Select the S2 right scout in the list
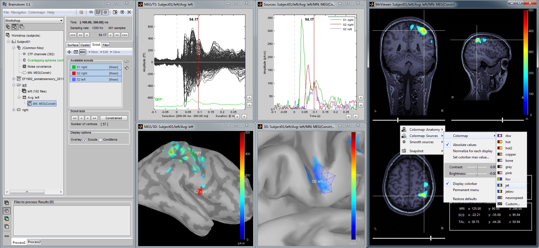Image resolution: width=539 pixels, height=248 pixels. pyautogui.click(x=95, y=73)
